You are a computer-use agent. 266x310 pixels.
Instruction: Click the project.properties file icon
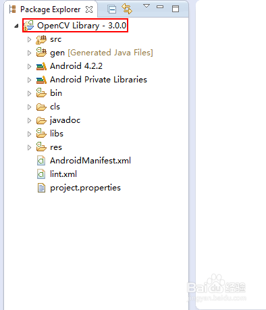tap(41, 188)
